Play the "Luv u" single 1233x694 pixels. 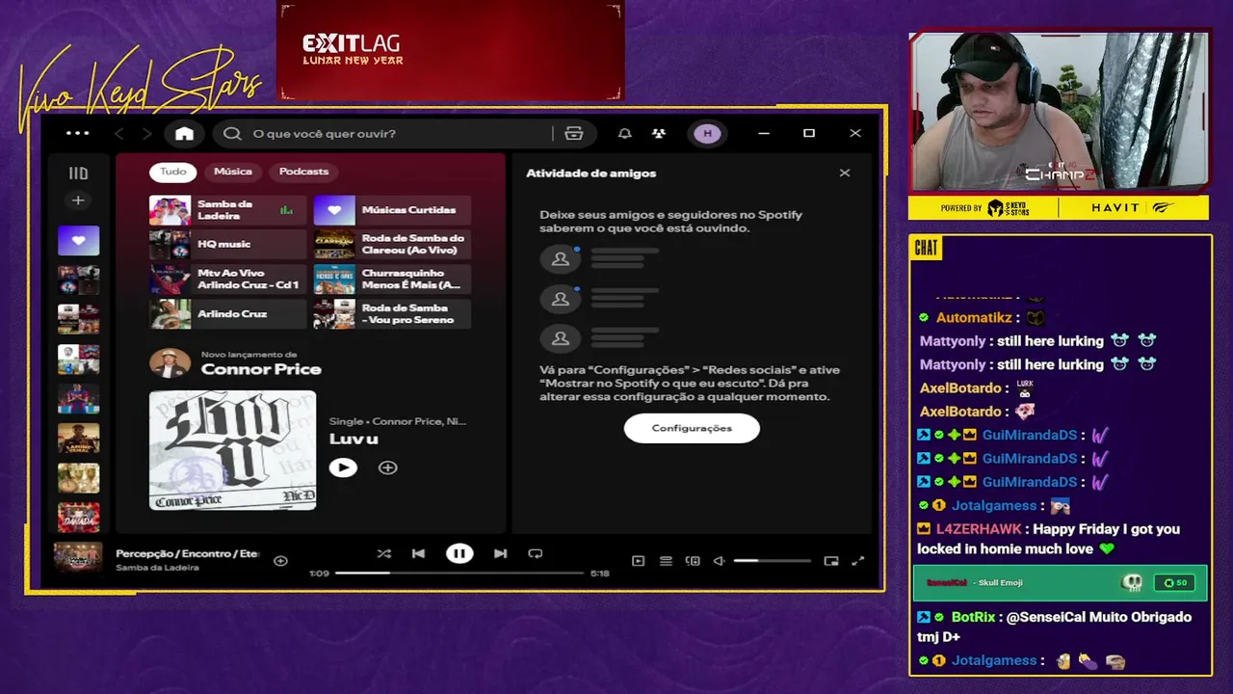(x=343, y=467)
